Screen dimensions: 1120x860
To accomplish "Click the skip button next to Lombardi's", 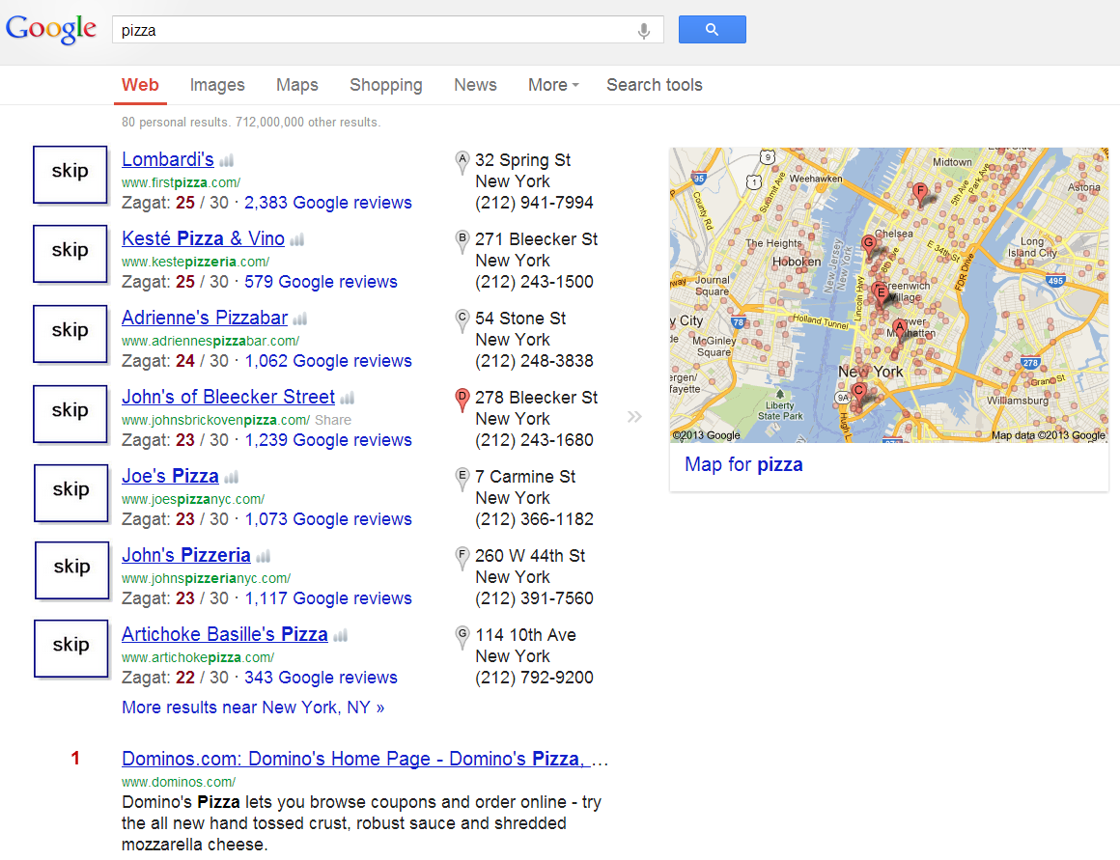I will tap(70, 173).
